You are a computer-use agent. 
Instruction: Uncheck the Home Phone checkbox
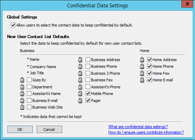pyautogui.click(x=149, y=66)
